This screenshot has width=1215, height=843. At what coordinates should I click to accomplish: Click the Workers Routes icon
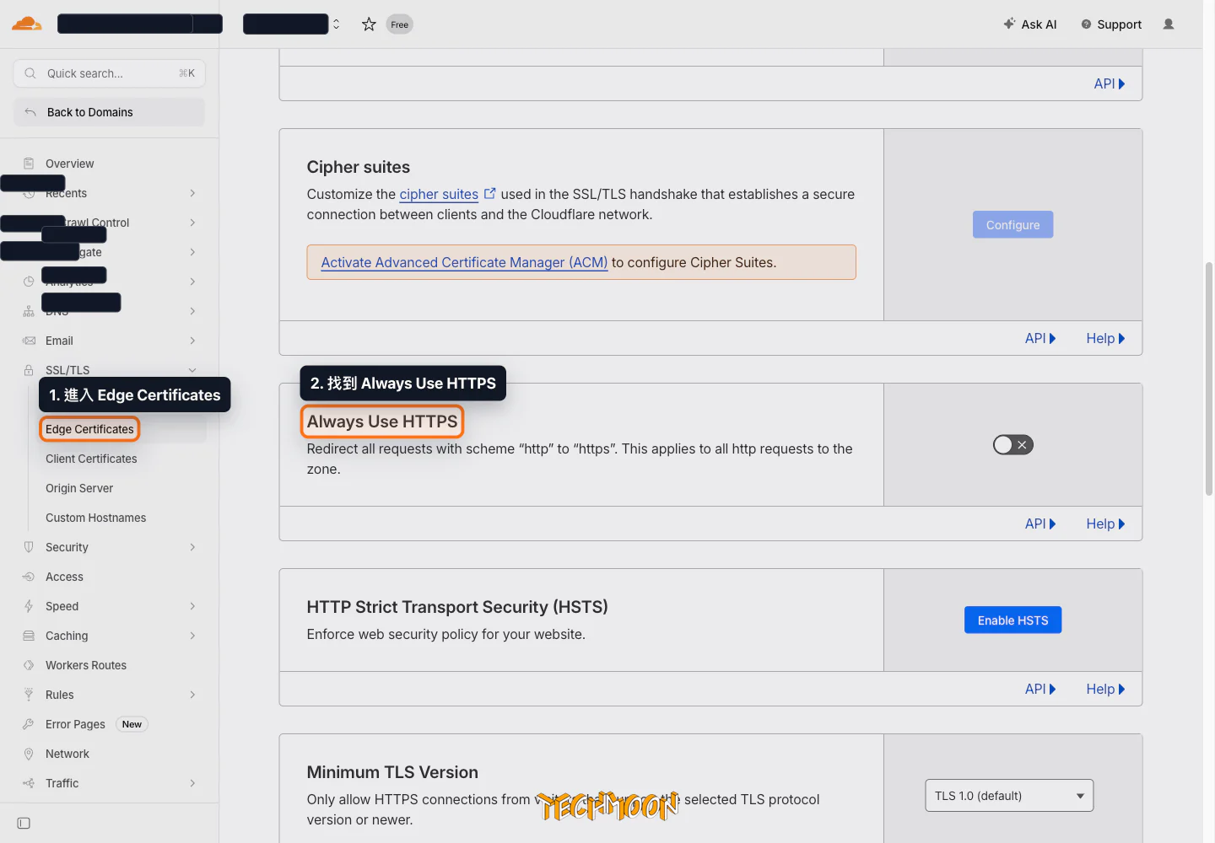coord(29,665)
